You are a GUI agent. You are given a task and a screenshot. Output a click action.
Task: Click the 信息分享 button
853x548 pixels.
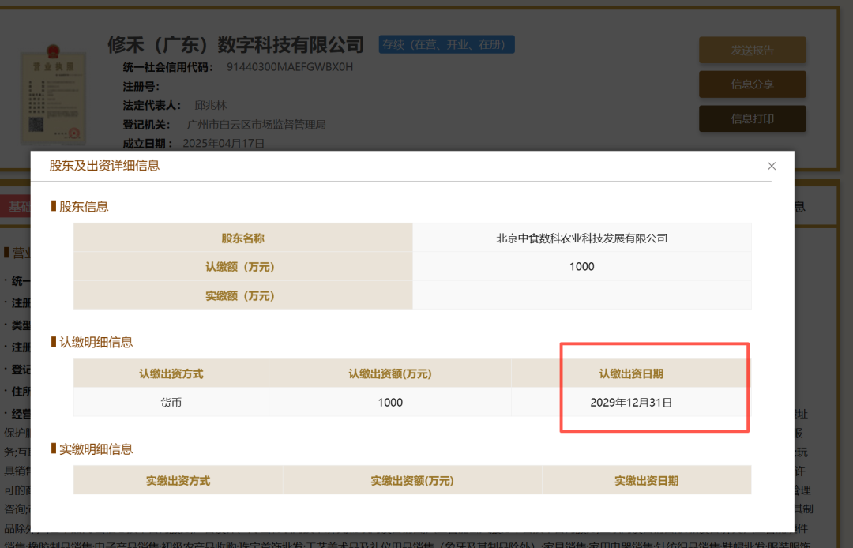tap(752, 84)
